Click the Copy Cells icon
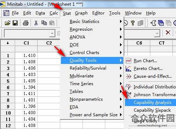The width and height of the screenshot is (176, 129). tap(44, 23)
